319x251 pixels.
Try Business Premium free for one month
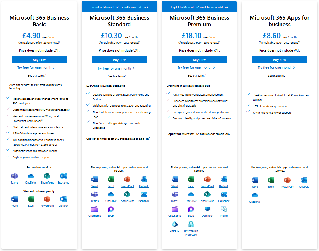[x=196, y=67]
